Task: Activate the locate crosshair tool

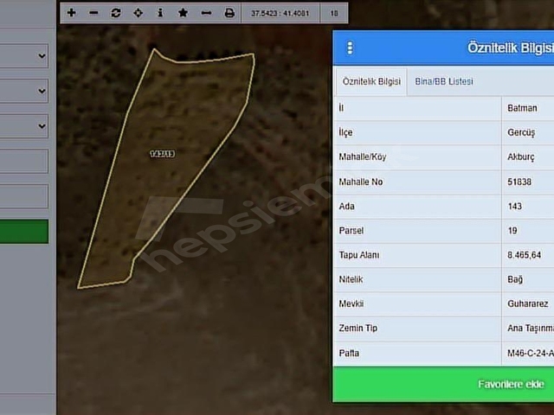Action: [x=138, y=13]
